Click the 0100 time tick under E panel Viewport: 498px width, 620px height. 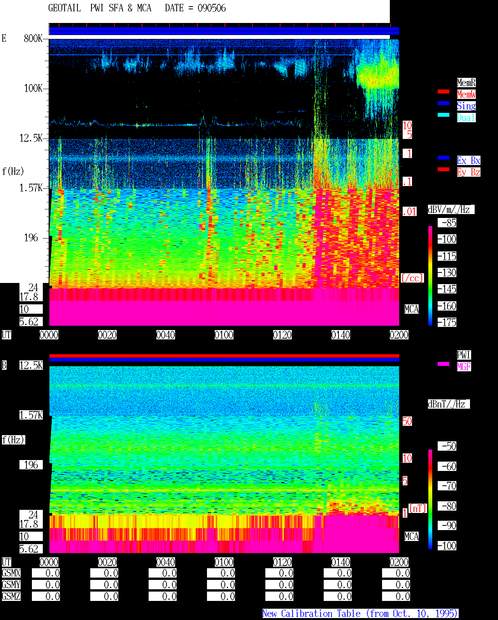pos(224,335)
